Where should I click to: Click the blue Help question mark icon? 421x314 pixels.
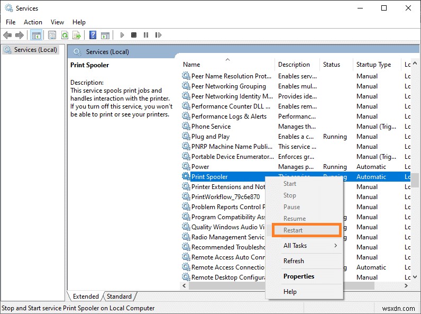pyautogui.click(x=93, y=35)
